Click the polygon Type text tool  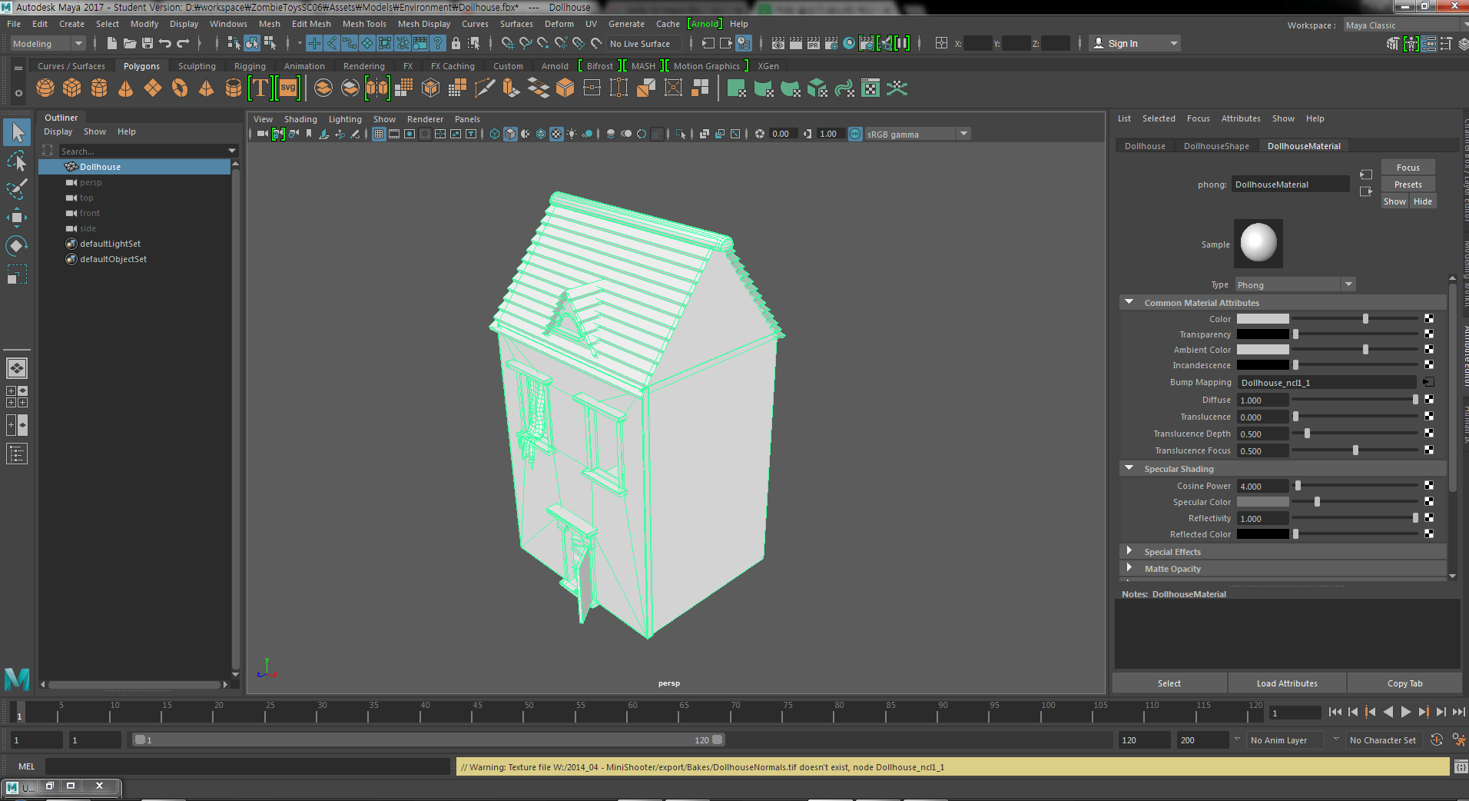coord(260,88)
